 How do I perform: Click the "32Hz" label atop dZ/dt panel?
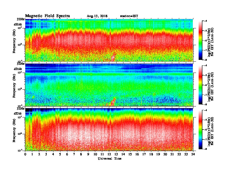(x=21, y=108)
